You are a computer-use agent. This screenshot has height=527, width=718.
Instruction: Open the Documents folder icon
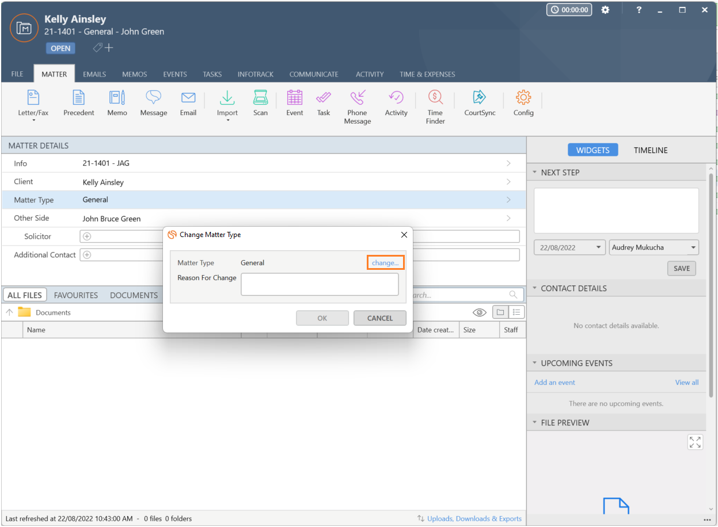click(24, 312)
